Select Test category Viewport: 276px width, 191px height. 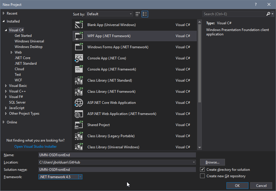(18, 74)
